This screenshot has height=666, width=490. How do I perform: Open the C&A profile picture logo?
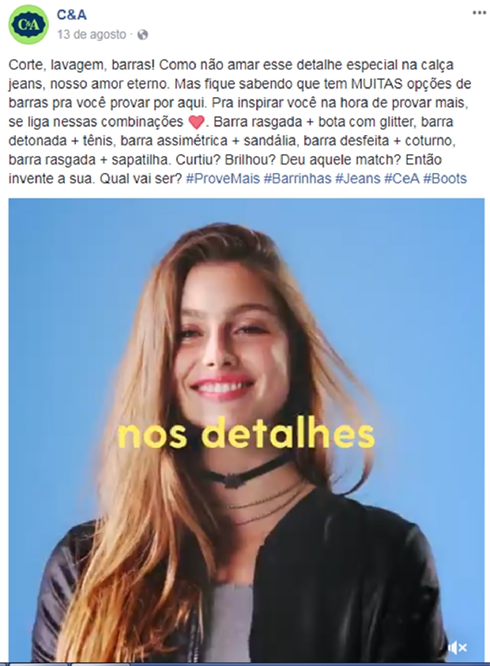click(x=28, y=24)
